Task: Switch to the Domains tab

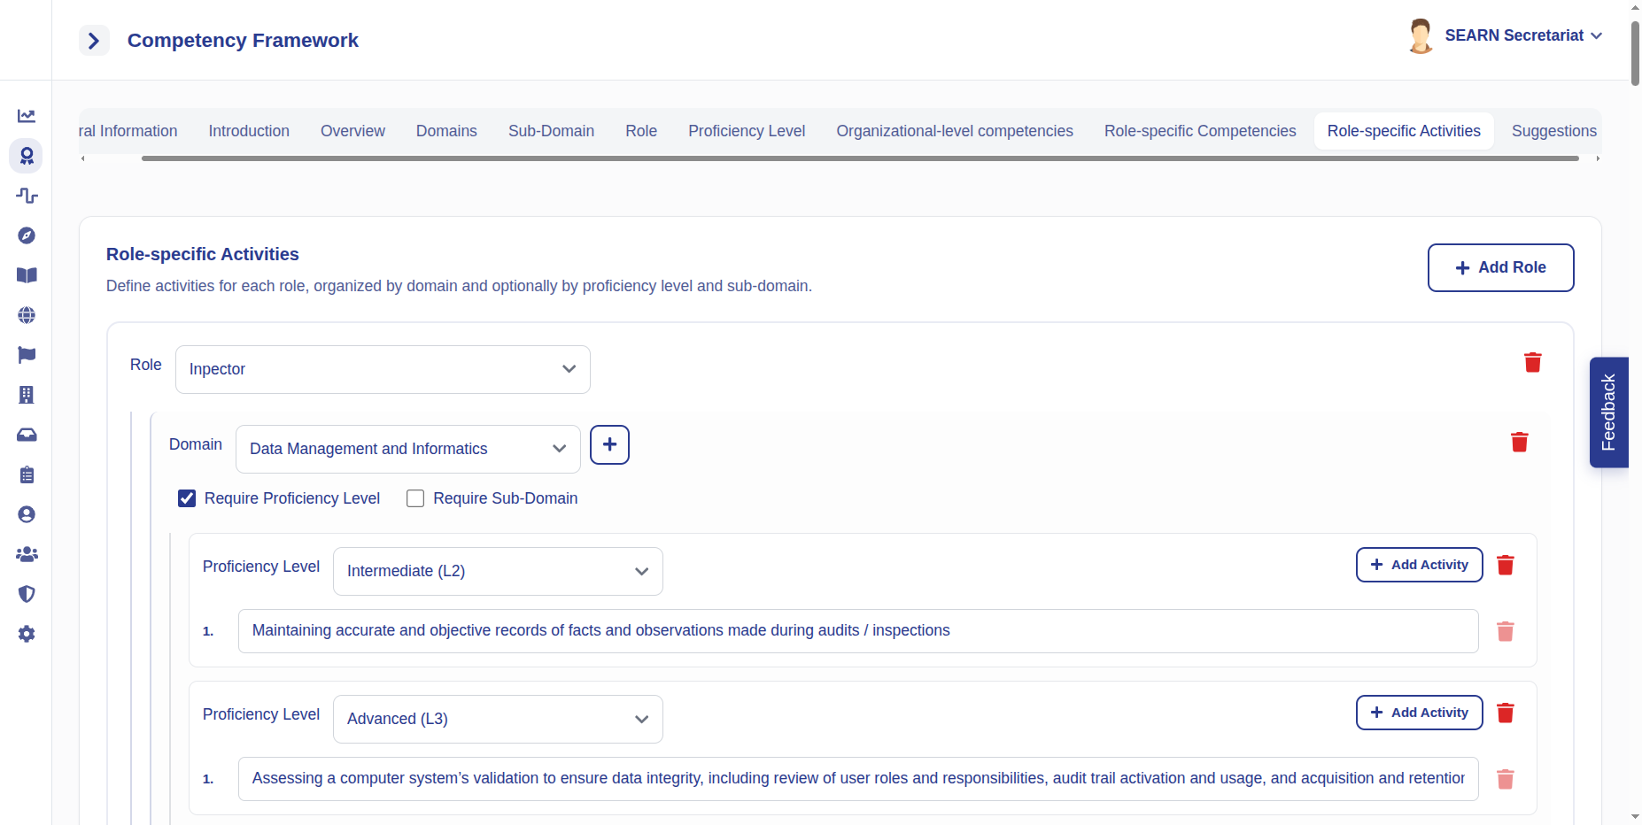Action: pyautogui.click(x=446, y=131)
